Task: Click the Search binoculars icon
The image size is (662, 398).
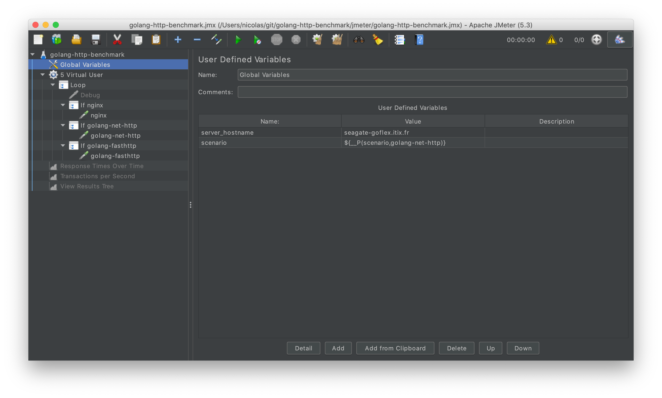Action: tap(359, 40)
